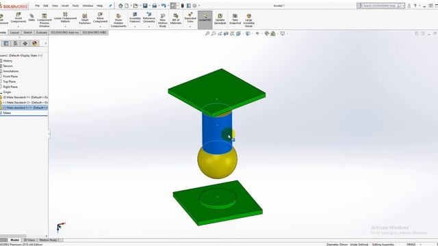The height and width of the screenshot is (246, 438).
Task: Click New document icon
Action: click(x=127, y=5)
